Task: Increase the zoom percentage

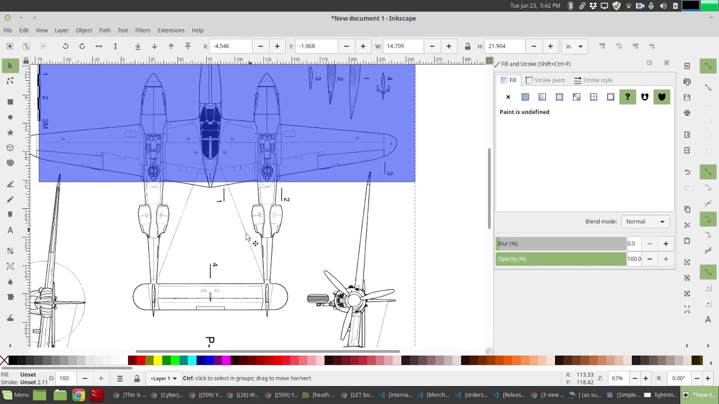Action: click(x=645, y=378)
